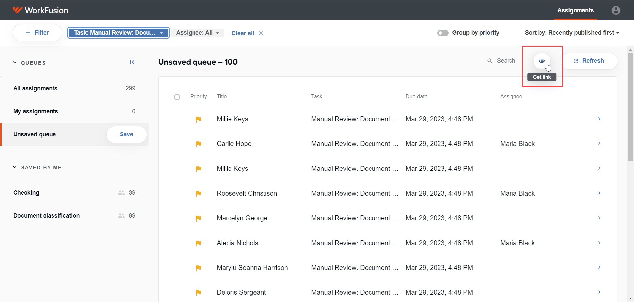Click the Title column header
The height and width of the screenshot is (302, 634).
click(x=222, y=97)
